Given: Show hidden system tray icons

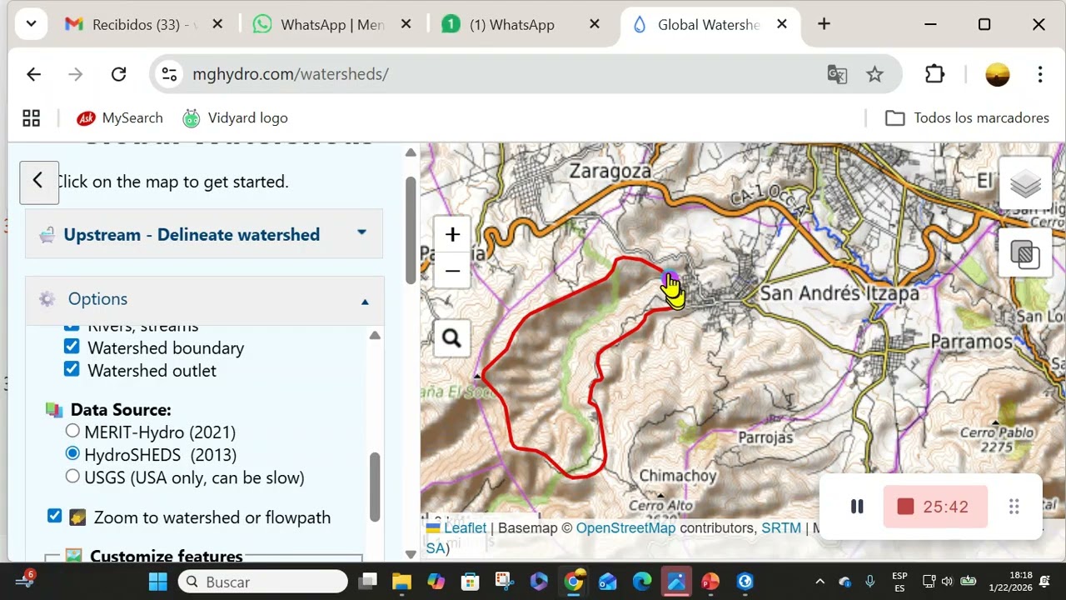Looking at the screenshot, I should 819,582.
